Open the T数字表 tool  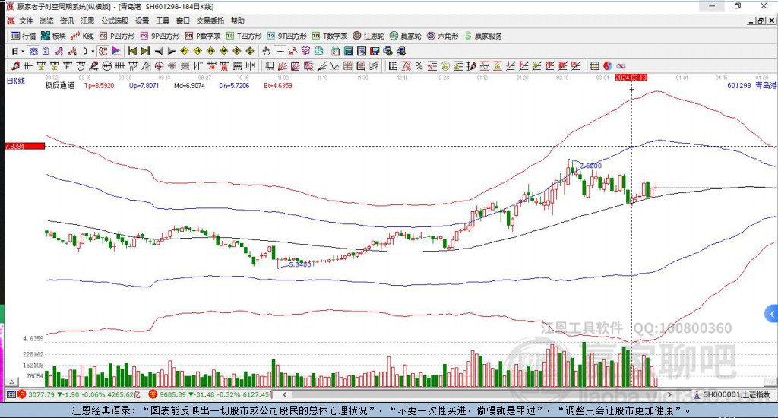point(330,36)
